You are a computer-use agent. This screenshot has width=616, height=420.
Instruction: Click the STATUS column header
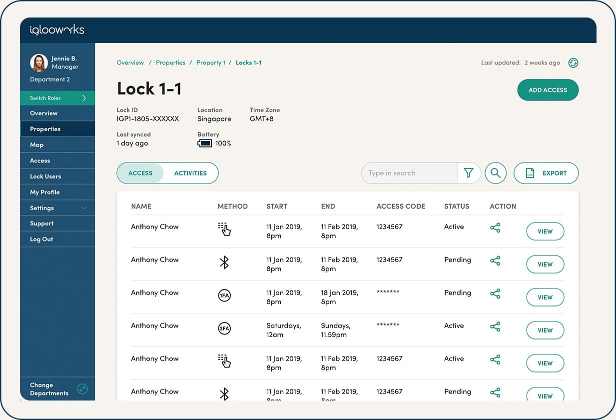457,206
